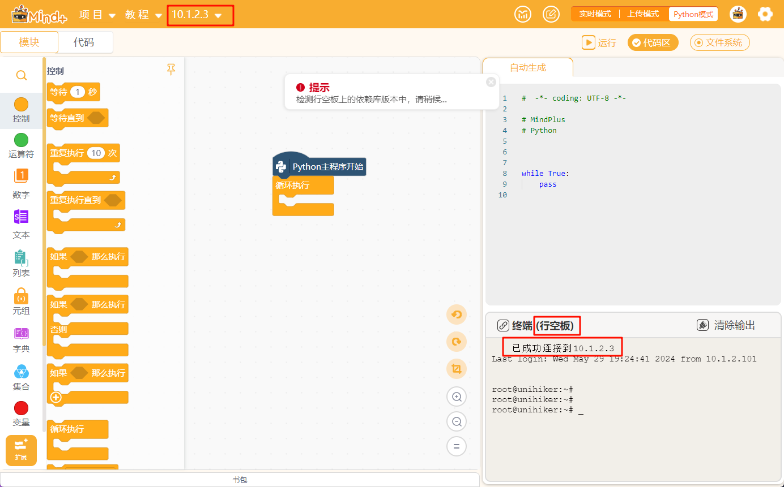Click the redo icon on the canvas
This screenshot has height=487, width=784.
tap(456, 342)
